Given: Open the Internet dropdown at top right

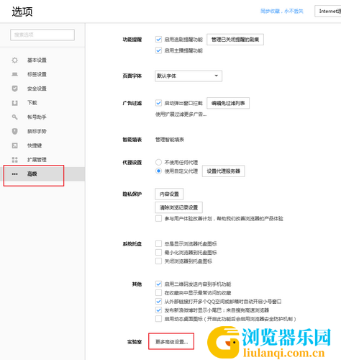Looking at the screenshot, I should point(328,12).
